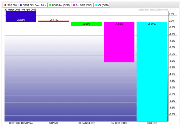The height and width of the screenshot is (126, 180).
Task: Click the date range 30 March 2016 text
Action: pos(21,10)
